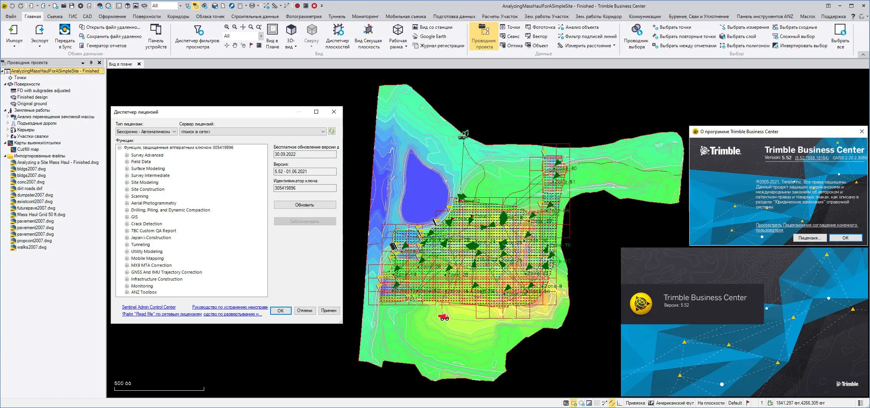The height and width of the screenshot is (408, 870).
Task: Open the Коридоры ribbon tab
Action: 178,17
